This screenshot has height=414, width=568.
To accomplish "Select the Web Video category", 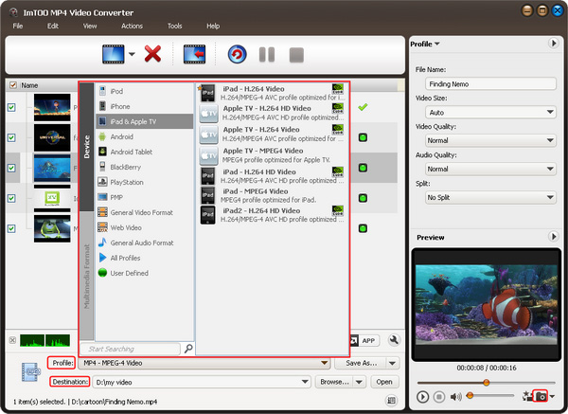I will 145,227.
